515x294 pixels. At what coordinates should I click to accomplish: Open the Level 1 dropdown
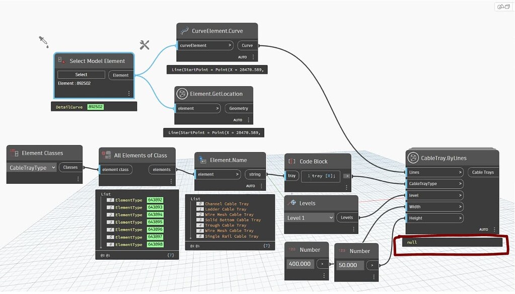(x=309, y=217)
